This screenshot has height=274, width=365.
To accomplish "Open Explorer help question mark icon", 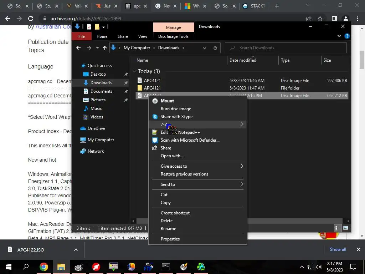I will (x=347, y=36).
